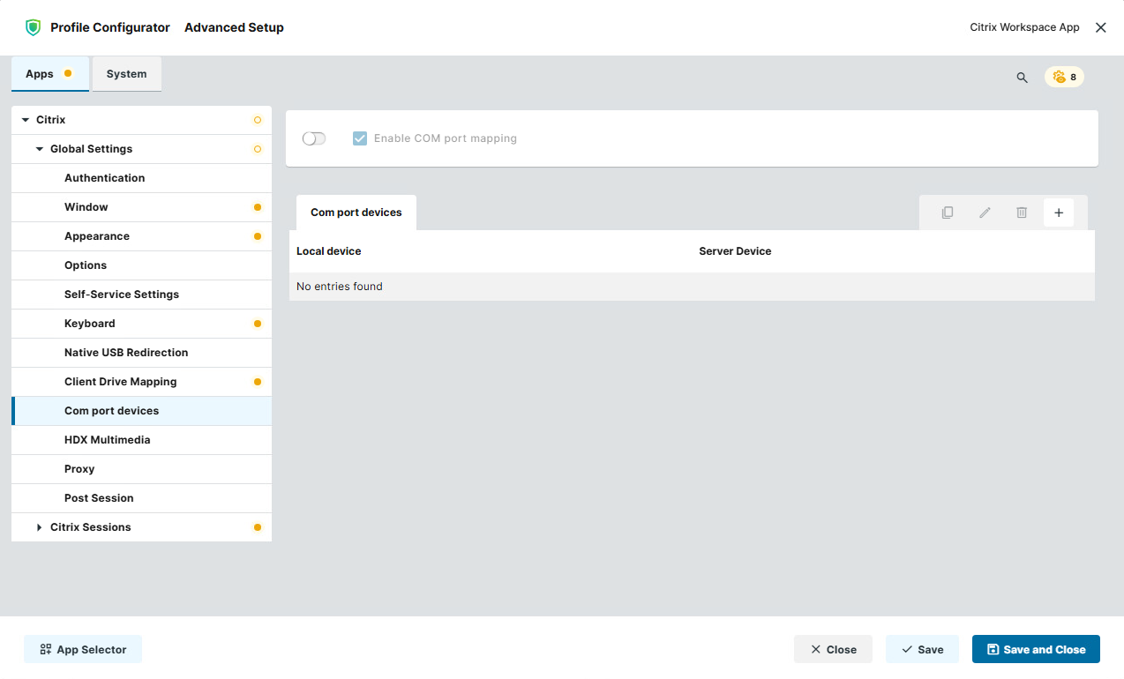Open Self-Service Settings
This screenshot has width=1124, height=679.
[x=141, y=295]
